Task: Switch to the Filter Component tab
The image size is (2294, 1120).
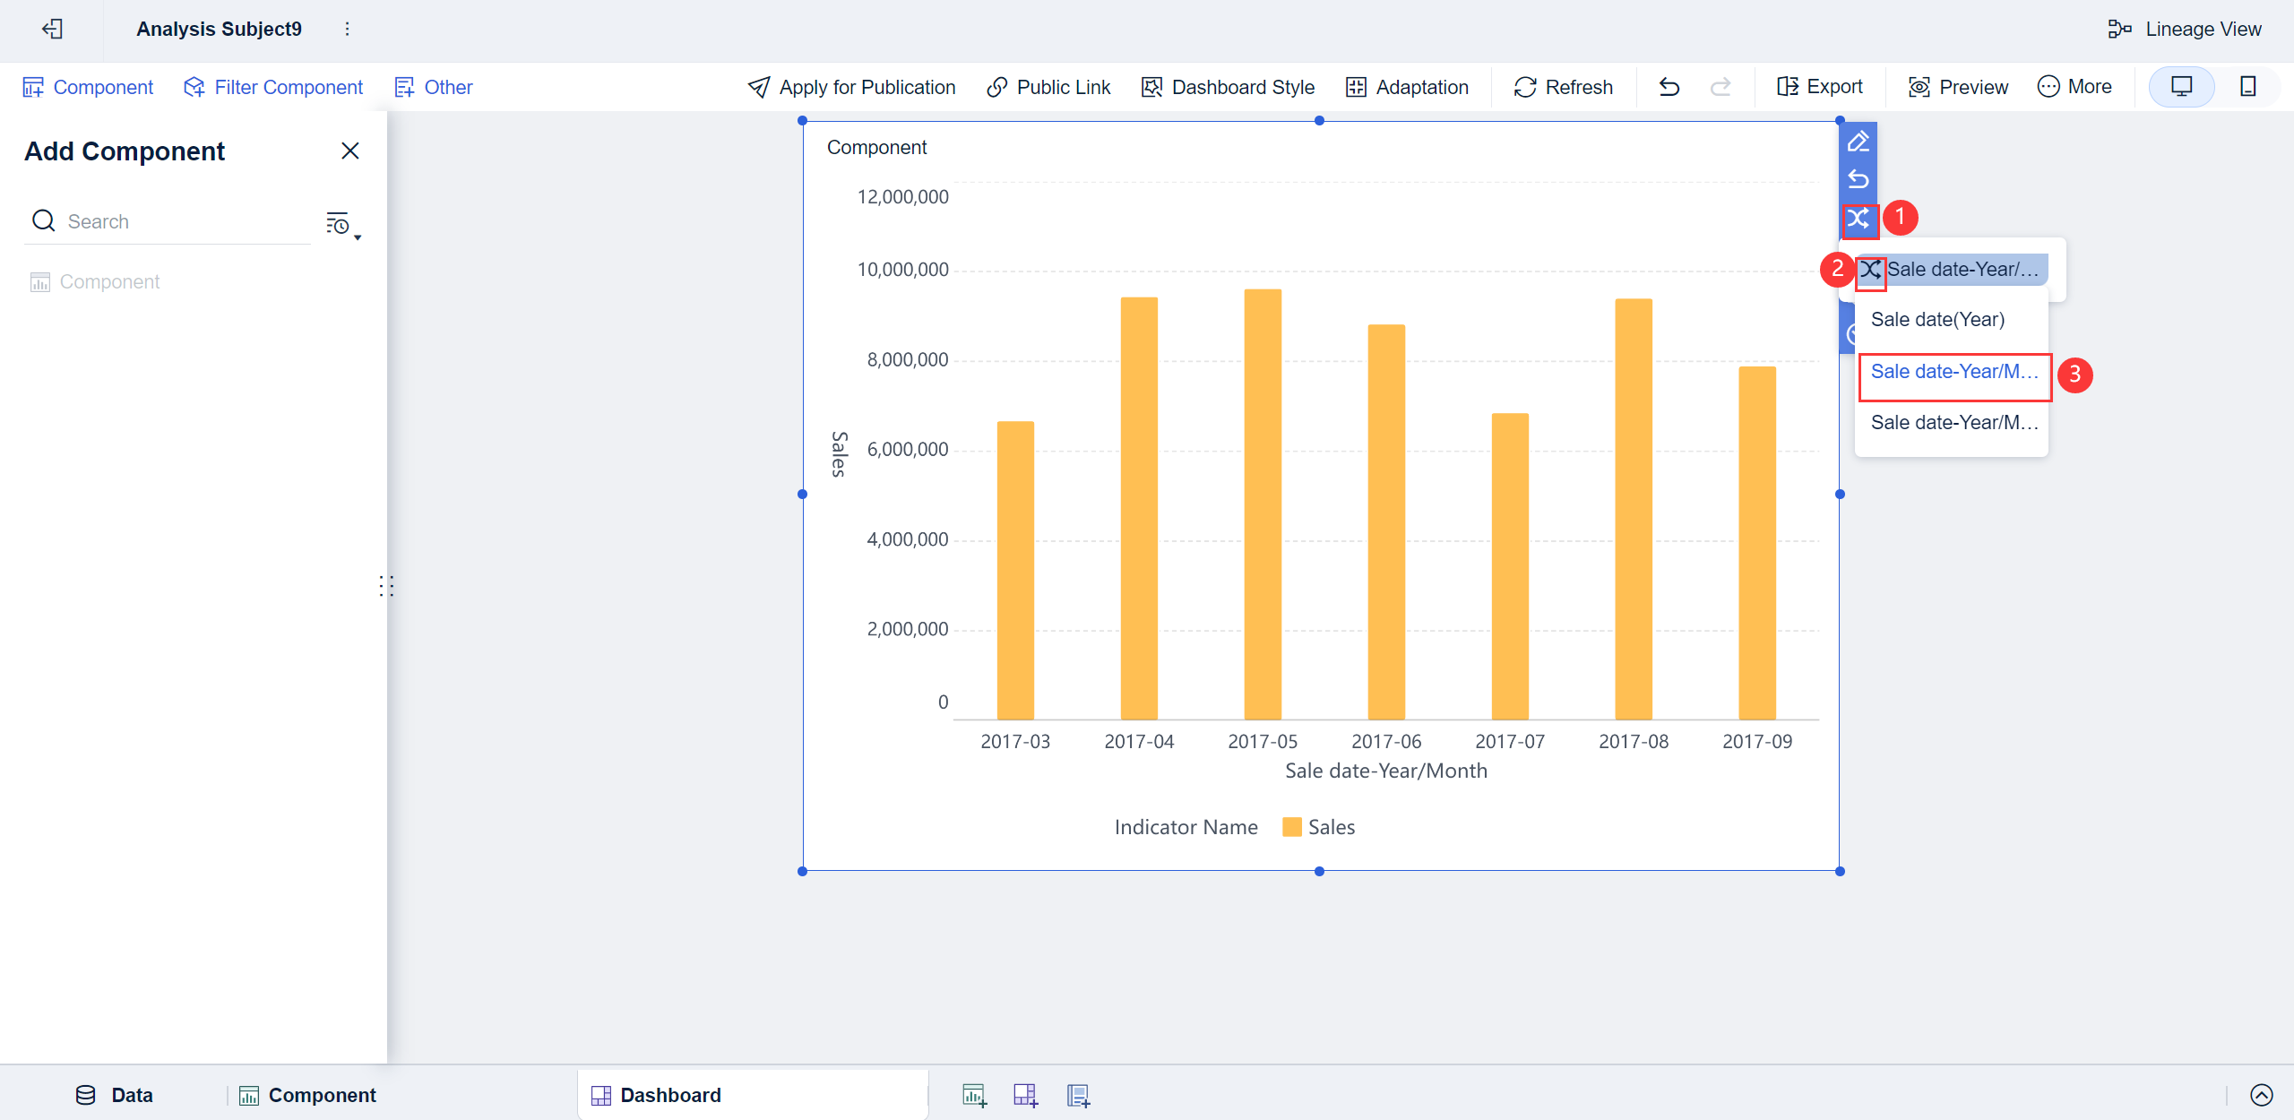Action: point(273,87)
